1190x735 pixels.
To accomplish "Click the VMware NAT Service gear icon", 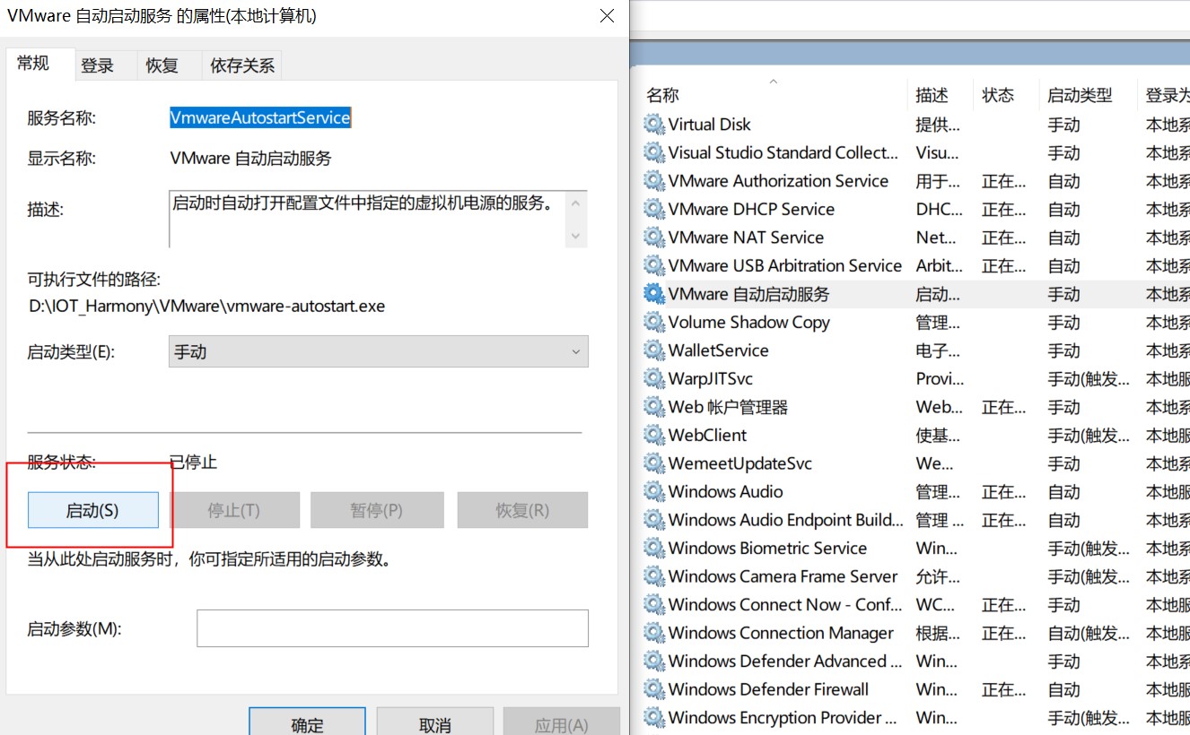I will tap(654, 238).
